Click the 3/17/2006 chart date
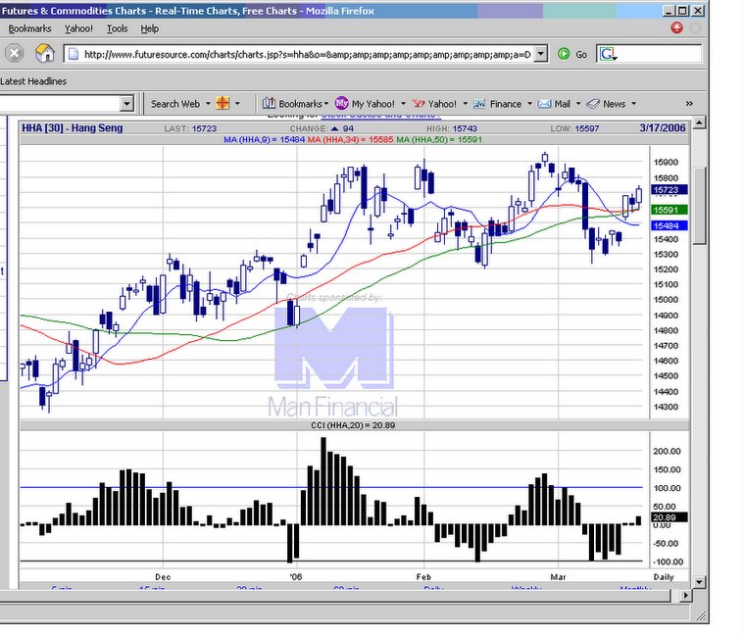 pos(663,128)
